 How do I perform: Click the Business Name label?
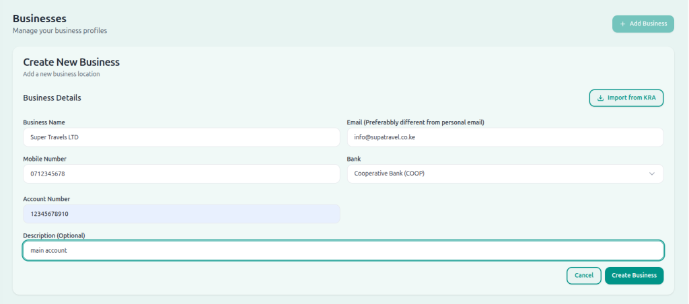click(x=44, y=122)
